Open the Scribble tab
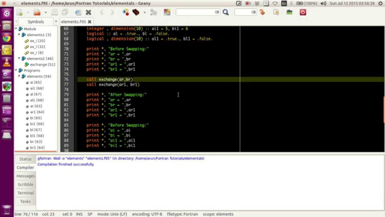Screen dimensions: 385x217 25,184
